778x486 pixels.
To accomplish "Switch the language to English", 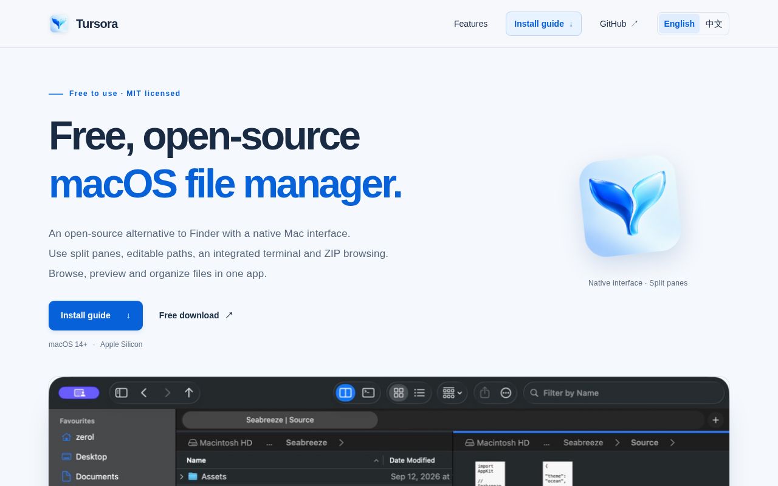I will [x=679, y=24].
